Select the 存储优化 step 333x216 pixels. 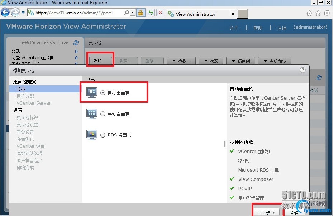click(25, 139)
